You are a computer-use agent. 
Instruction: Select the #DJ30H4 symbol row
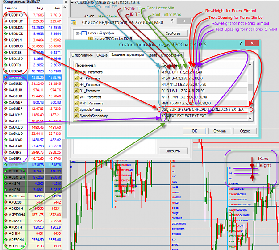click(33, 208)
